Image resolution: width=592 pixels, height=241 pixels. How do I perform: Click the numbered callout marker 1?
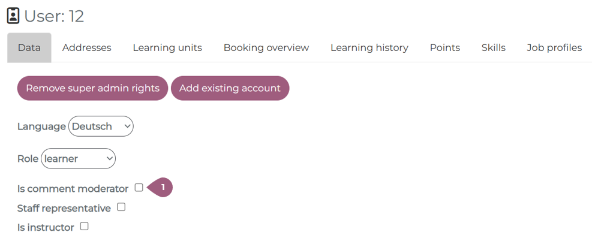pos(161,188)
